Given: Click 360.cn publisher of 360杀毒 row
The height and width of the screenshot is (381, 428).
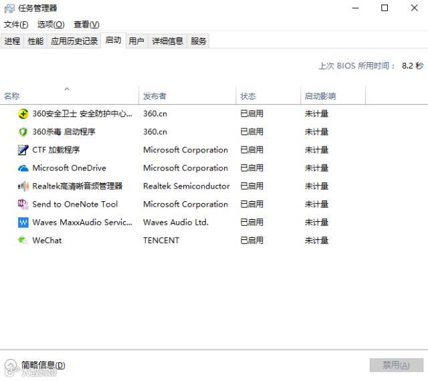Looking at the screenshot, I should tap(155, 132).
